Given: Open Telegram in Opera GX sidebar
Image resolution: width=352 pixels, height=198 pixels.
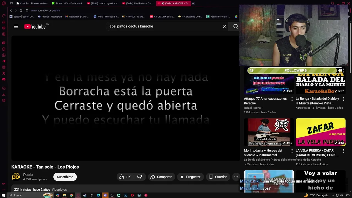Looking at the screenshot, I should tap(4, 61).
